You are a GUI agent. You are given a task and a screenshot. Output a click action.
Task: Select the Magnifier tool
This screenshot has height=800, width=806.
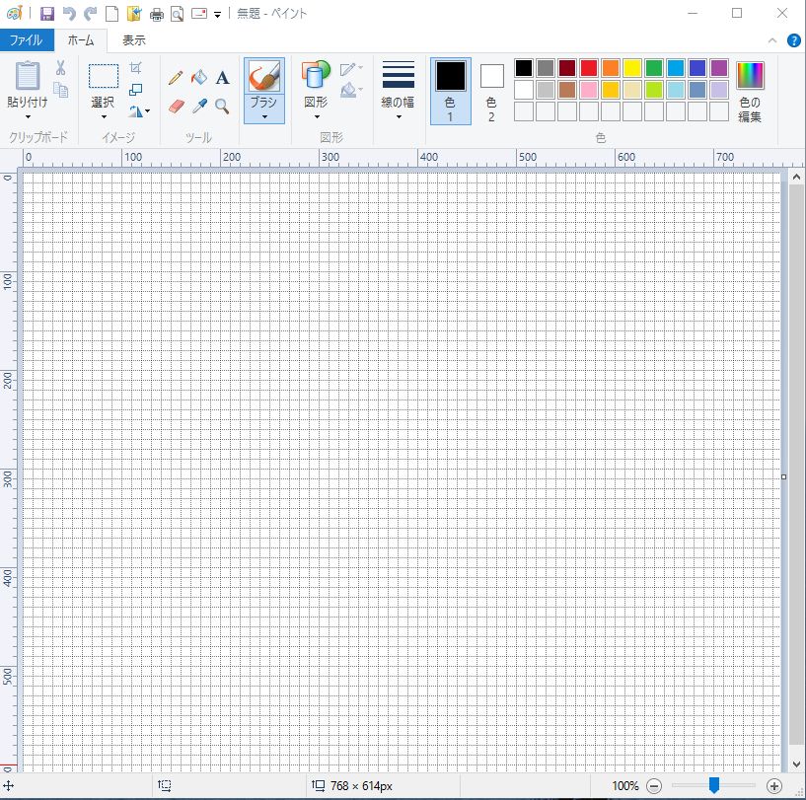(222, 107)
